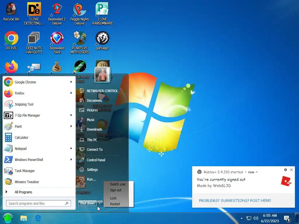Open I LOVE RANSOMWARE desktop shortcut
299x224 pixels.
click(102, 13)
